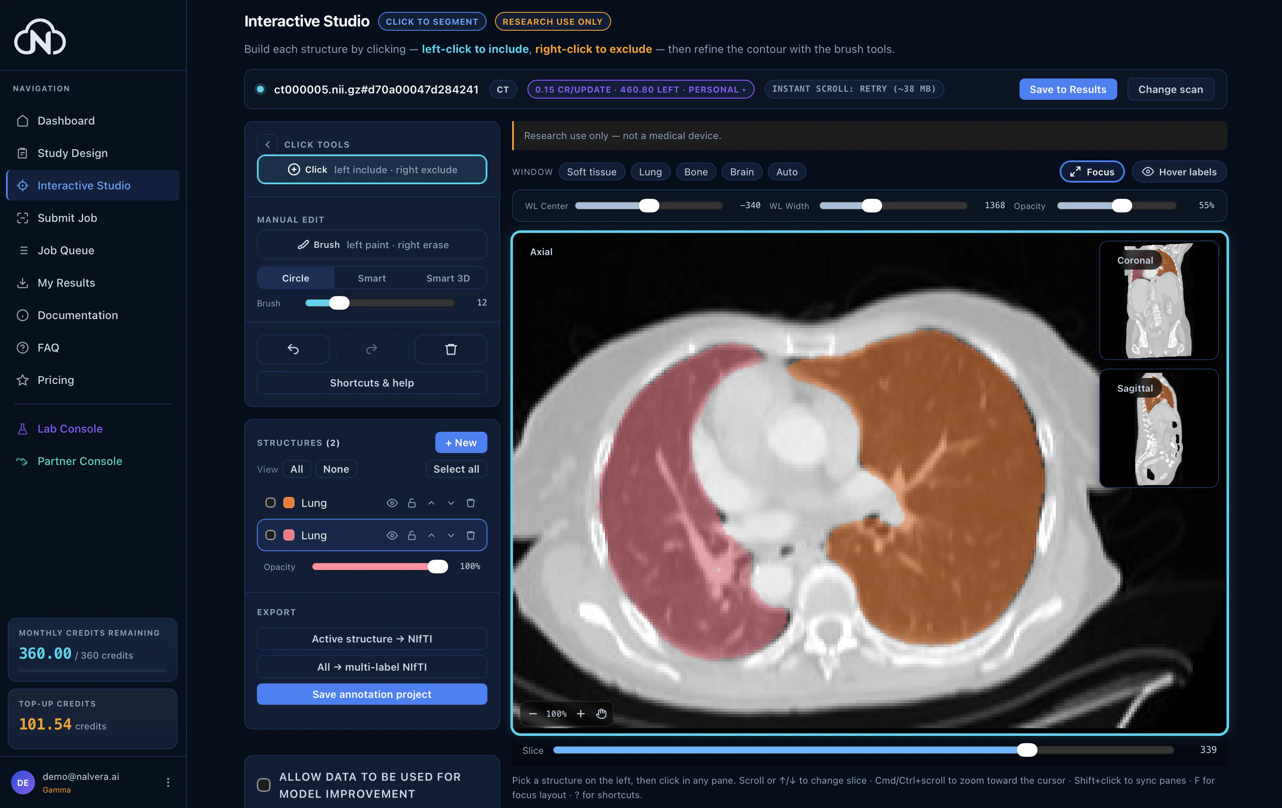1282x808 pixels.
Task: Open Study Design from the sidebar
Action: pyautogui.click(x=93, y=153)
